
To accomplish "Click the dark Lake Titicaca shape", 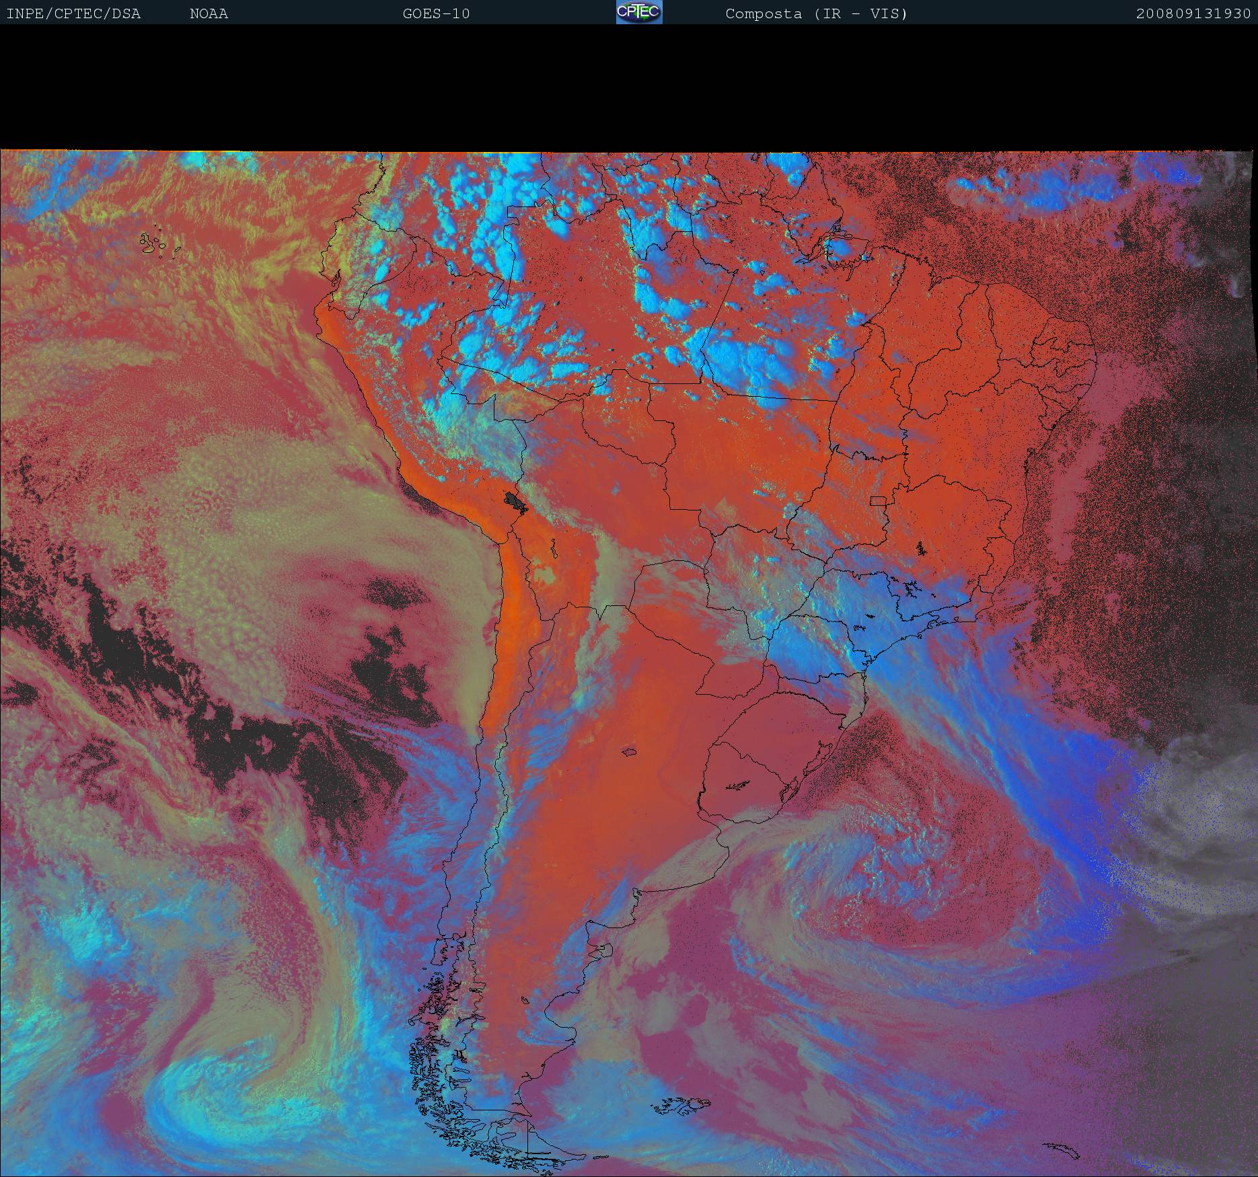I will click(x=515, y=502).
